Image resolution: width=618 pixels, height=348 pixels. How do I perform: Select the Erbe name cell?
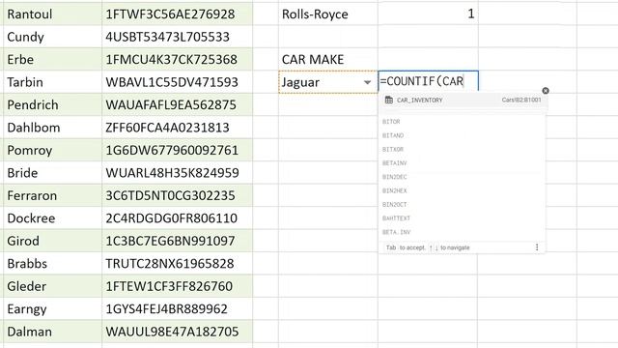click(x=52, y=59)
